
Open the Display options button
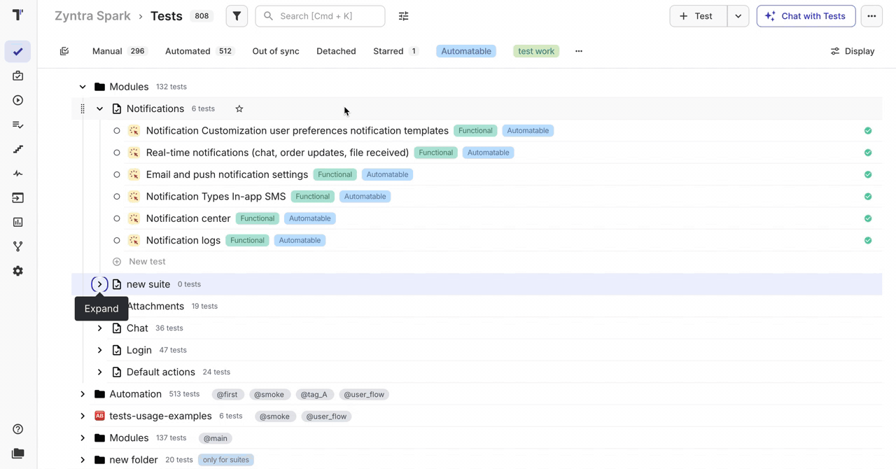click(852, 51)
